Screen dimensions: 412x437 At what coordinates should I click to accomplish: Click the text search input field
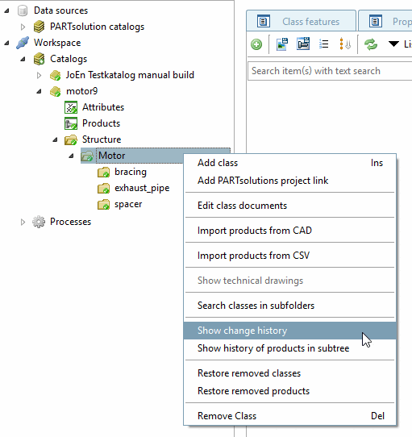[330, 71]
